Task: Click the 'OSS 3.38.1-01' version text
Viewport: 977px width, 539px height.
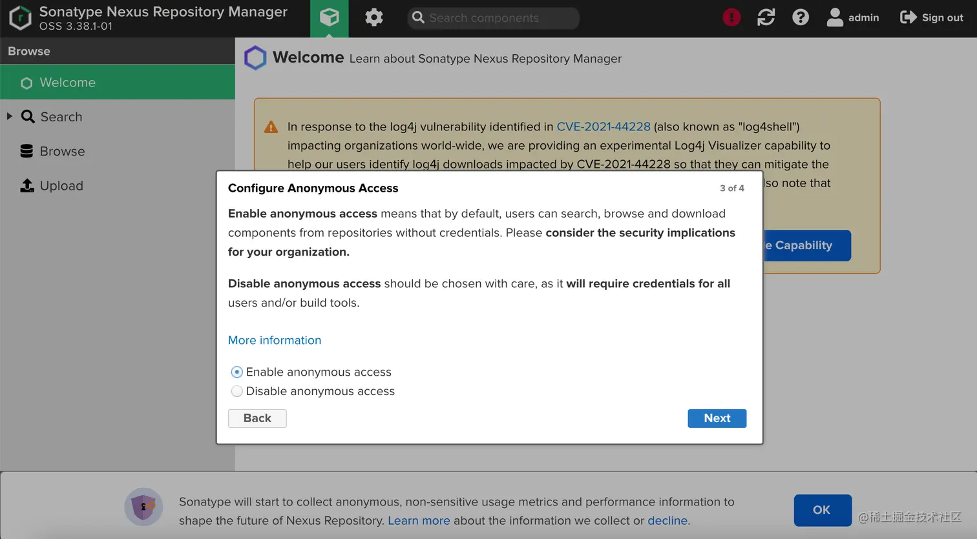Action: click(76, 26)
